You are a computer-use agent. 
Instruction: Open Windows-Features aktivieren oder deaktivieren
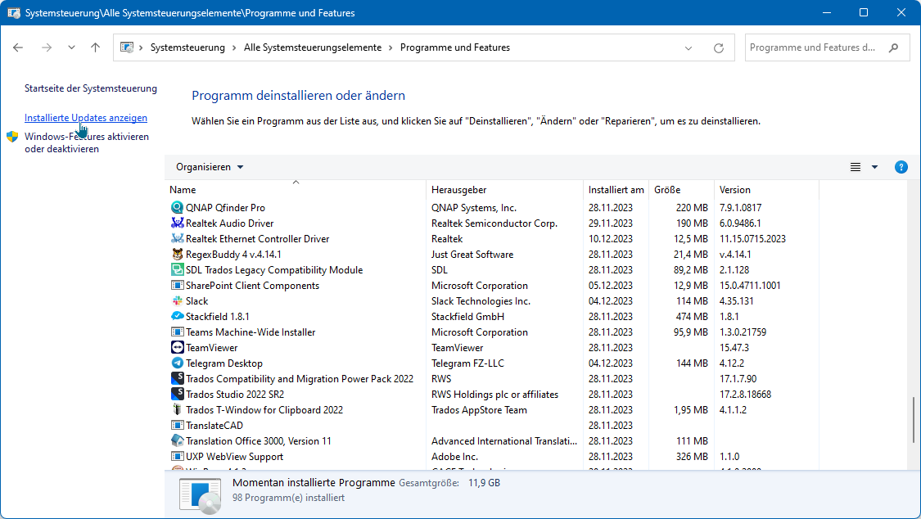(86, 142)
